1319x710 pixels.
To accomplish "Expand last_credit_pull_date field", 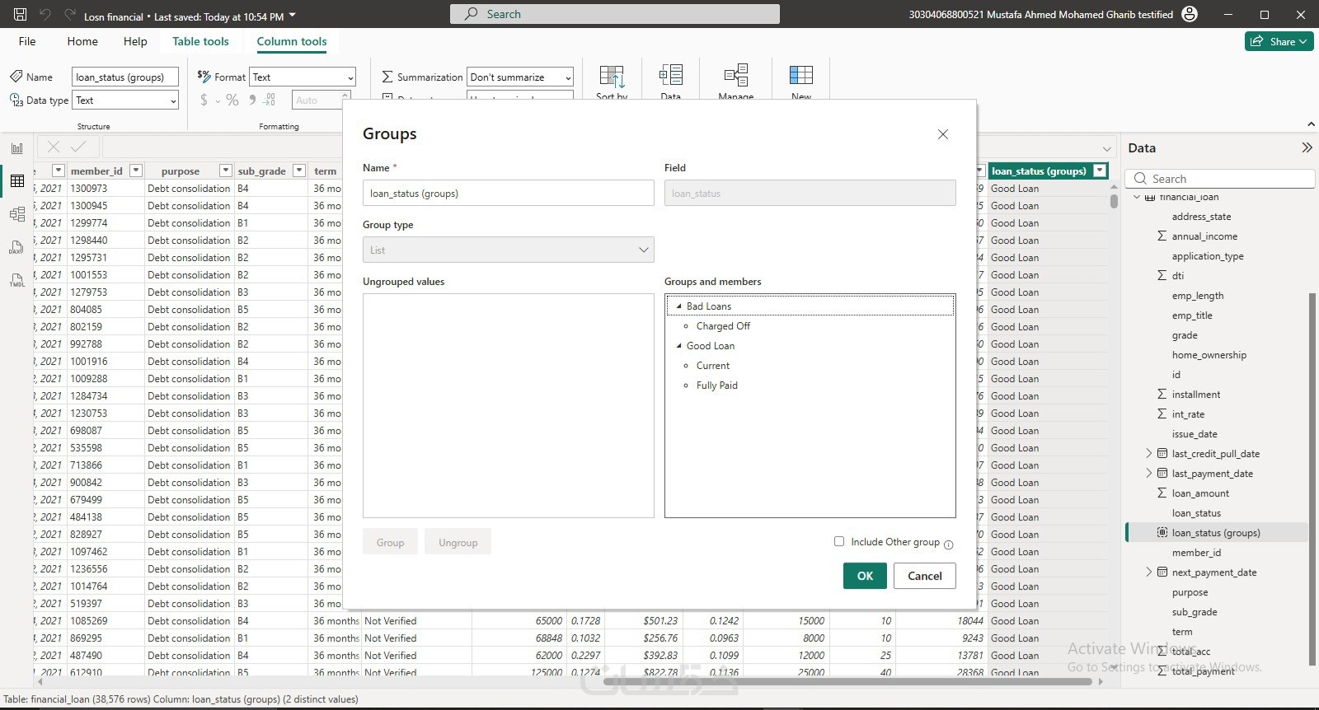I will 1148,453.
